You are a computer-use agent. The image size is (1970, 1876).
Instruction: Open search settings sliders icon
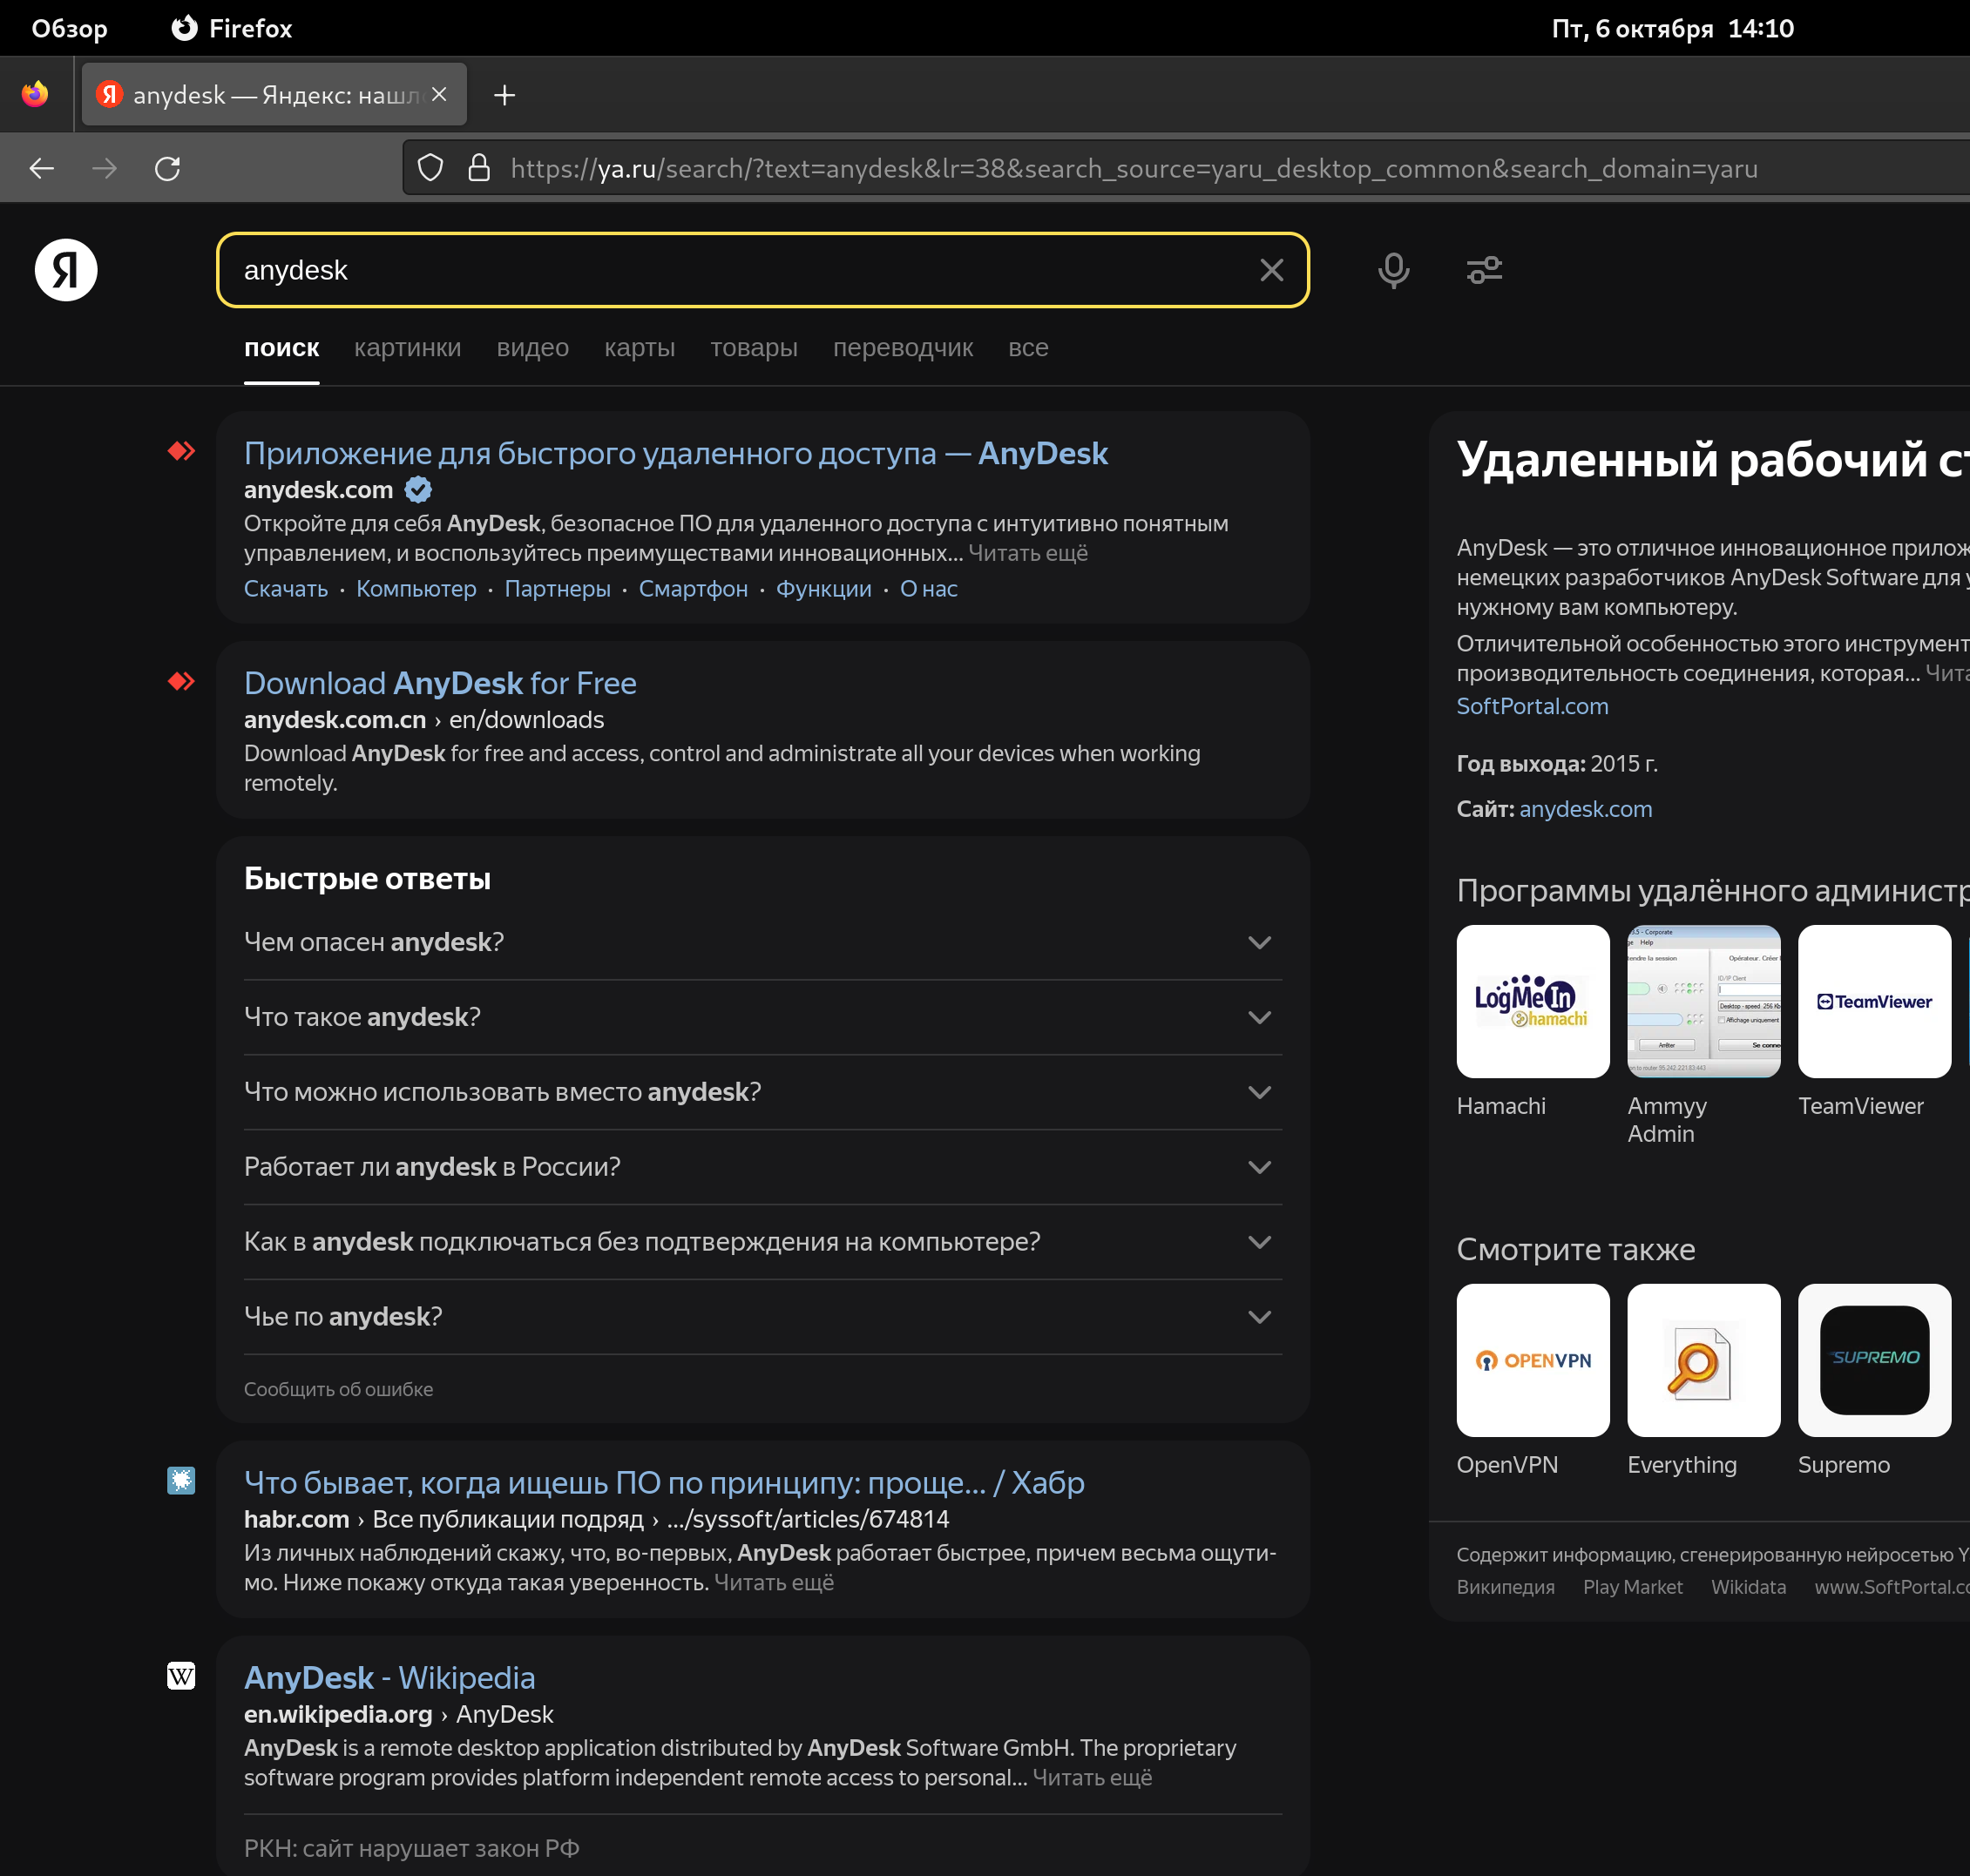point(1485,270)
